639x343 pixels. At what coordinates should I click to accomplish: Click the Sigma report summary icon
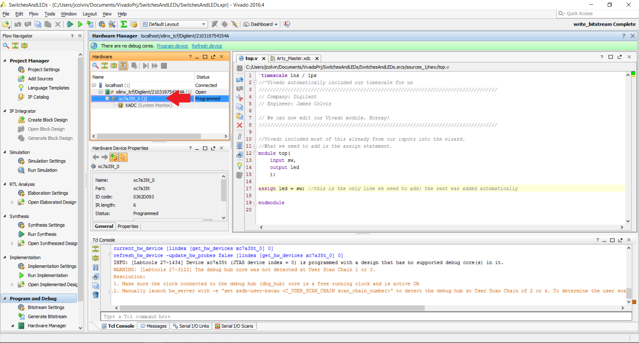(x=124, y=24)
